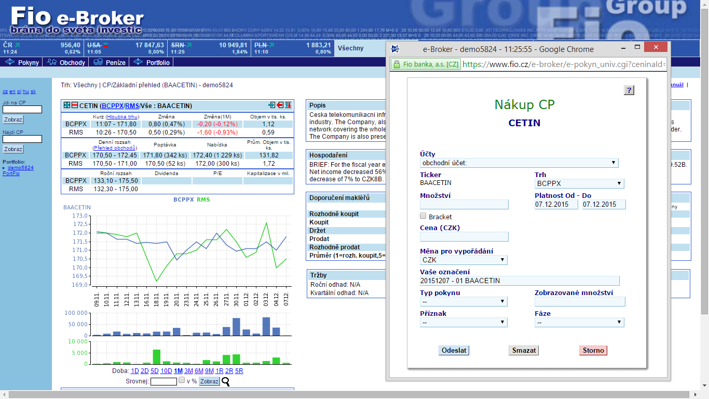
Task: Click the up-down arrows icon in CETIN header
Action: [289, 105]
